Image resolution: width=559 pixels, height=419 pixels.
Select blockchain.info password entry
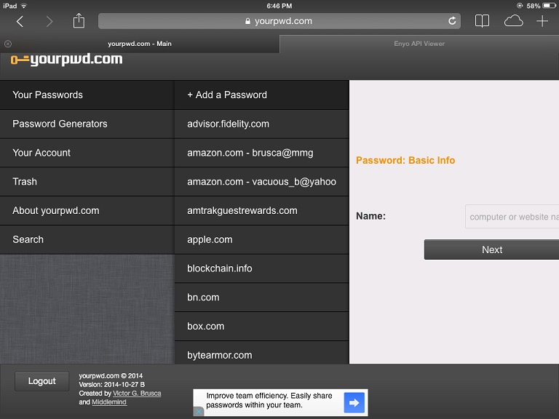[x=262, y=268]
